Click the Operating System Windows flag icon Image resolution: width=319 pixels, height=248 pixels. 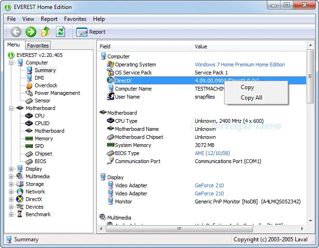coord(111,64)
